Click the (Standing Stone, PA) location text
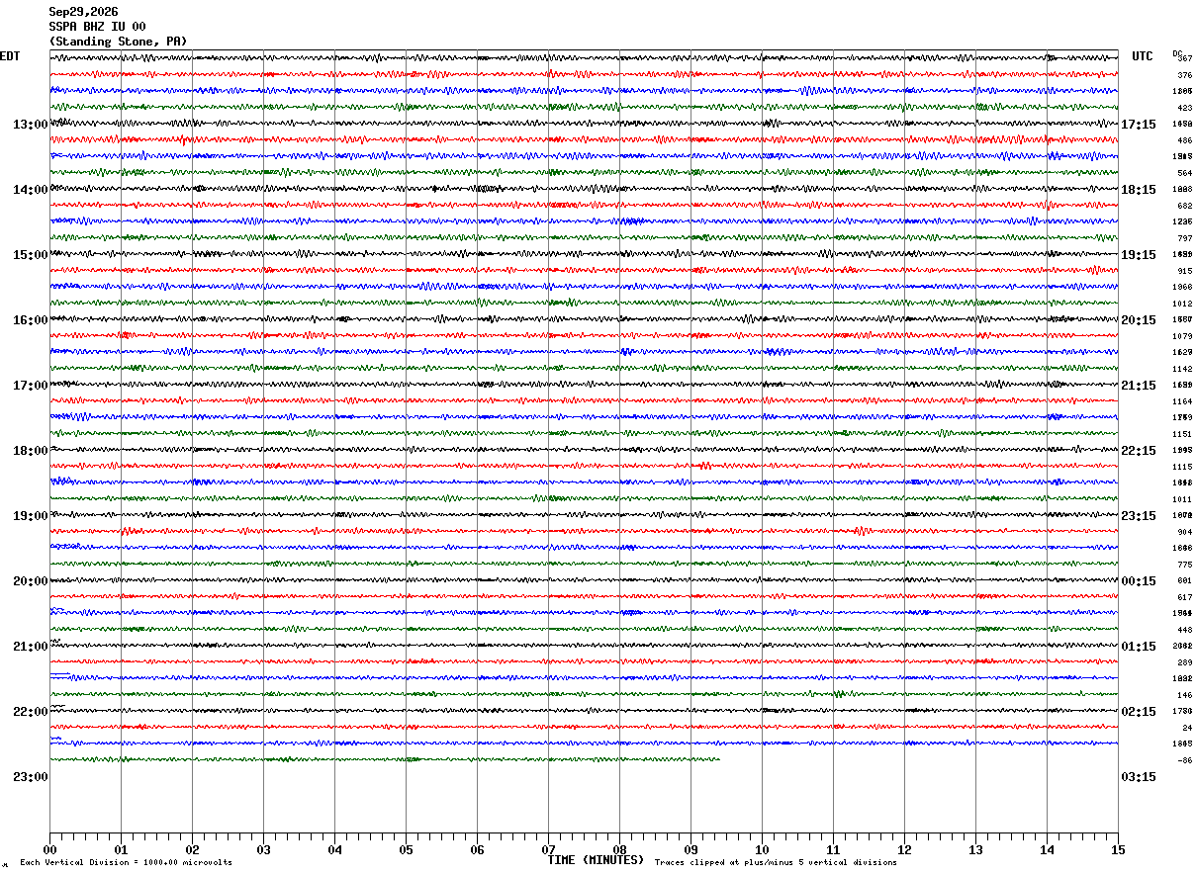1197x876 pixels. (x=118, y=42)
